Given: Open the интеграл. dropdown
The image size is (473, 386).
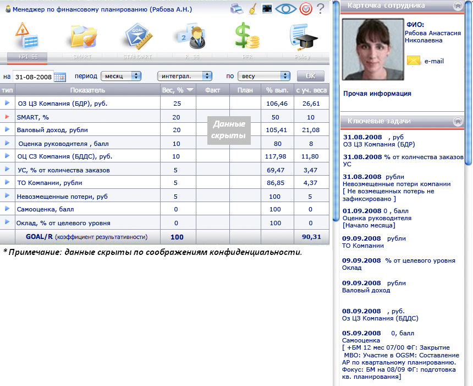Looking at the screenshot, I should point(185,76).
